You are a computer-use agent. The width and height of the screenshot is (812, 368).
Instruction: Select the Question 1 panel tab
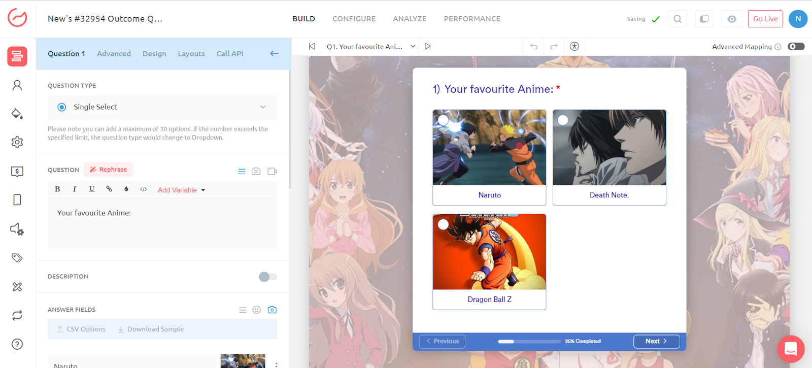tap(66, 53)
